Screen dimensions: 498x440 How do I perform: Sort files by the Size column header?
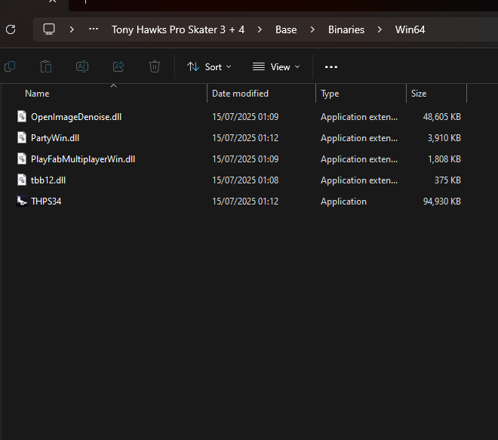419,94
